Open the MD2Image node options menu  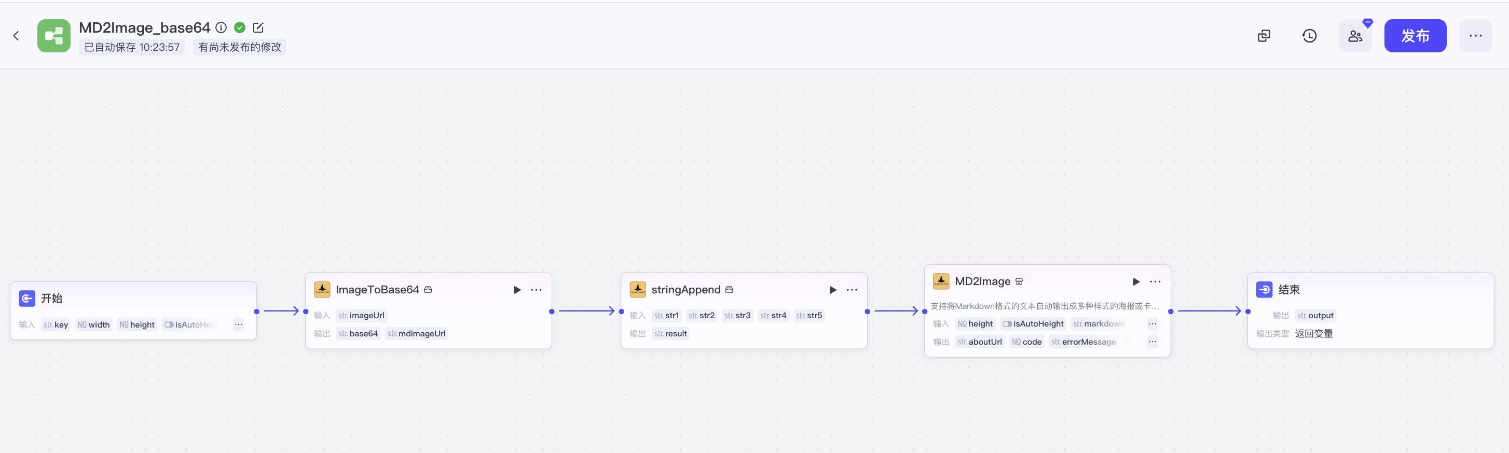[x=1155, y=281]
